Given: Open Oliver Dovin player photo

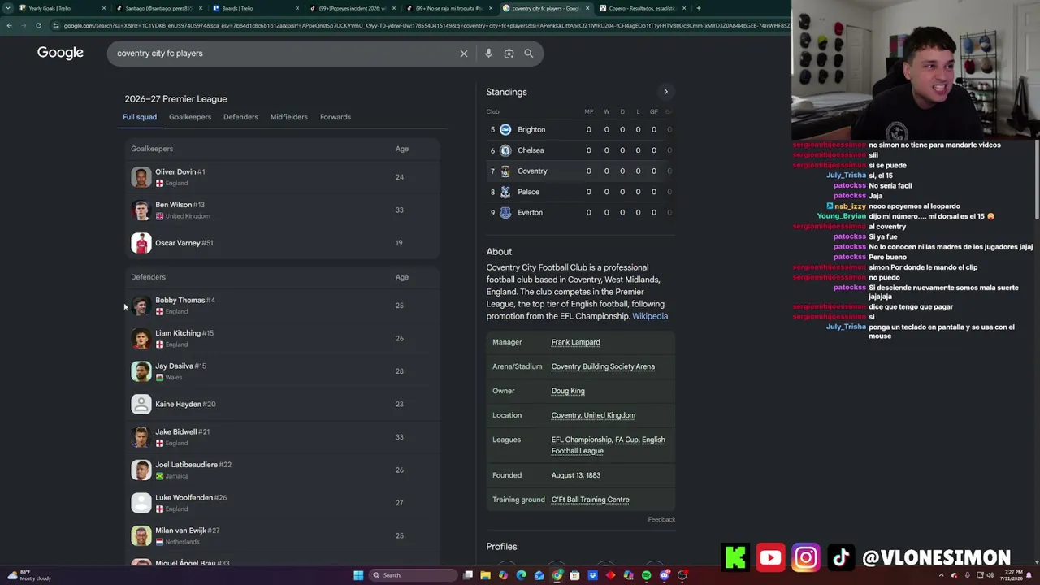Looking at the screenshot, I should click(x=141, y=177).
